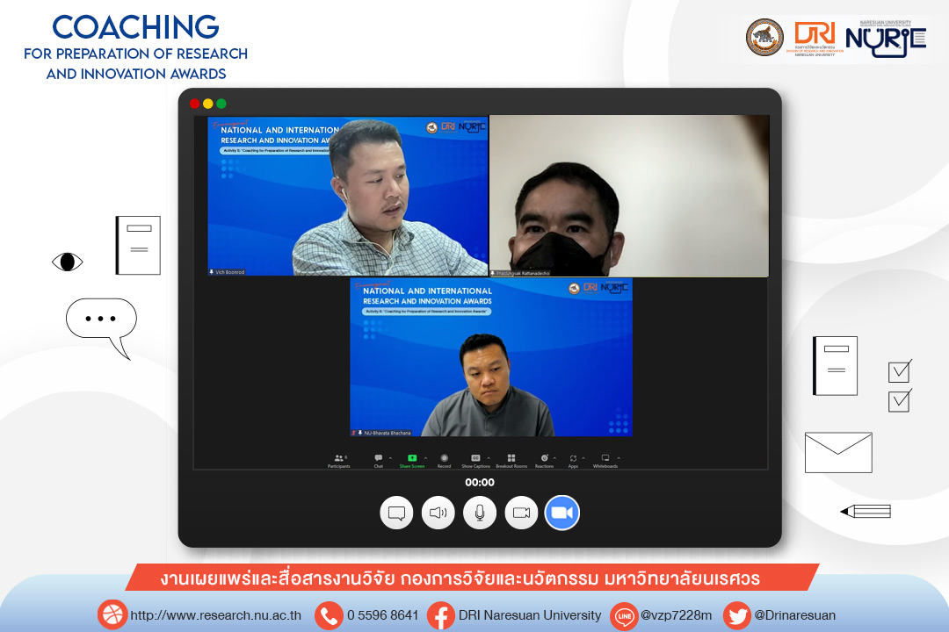Click the NURIC logo at top right
This screenshot has height=632, width=949.
pyautogui.click(x=886, y=39)
